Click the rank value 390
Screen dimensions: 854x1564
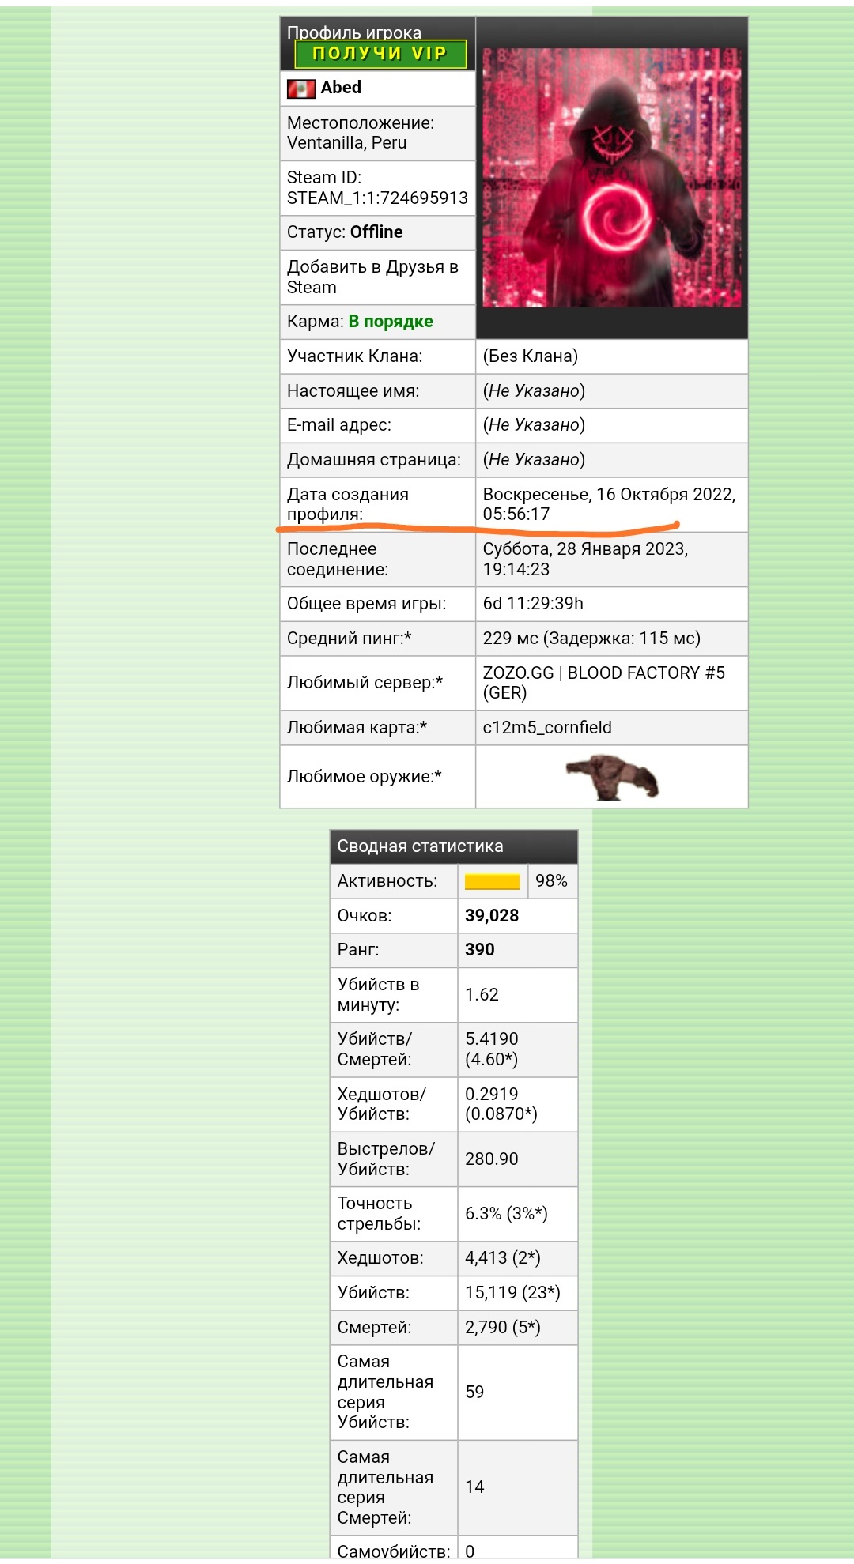[x=479, y=950]
